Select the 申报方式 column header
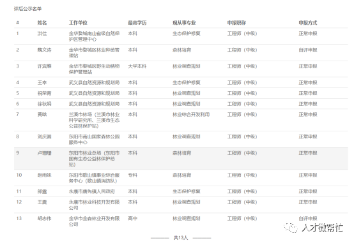Screen dimensions: 354x243 tap(308, 23)
